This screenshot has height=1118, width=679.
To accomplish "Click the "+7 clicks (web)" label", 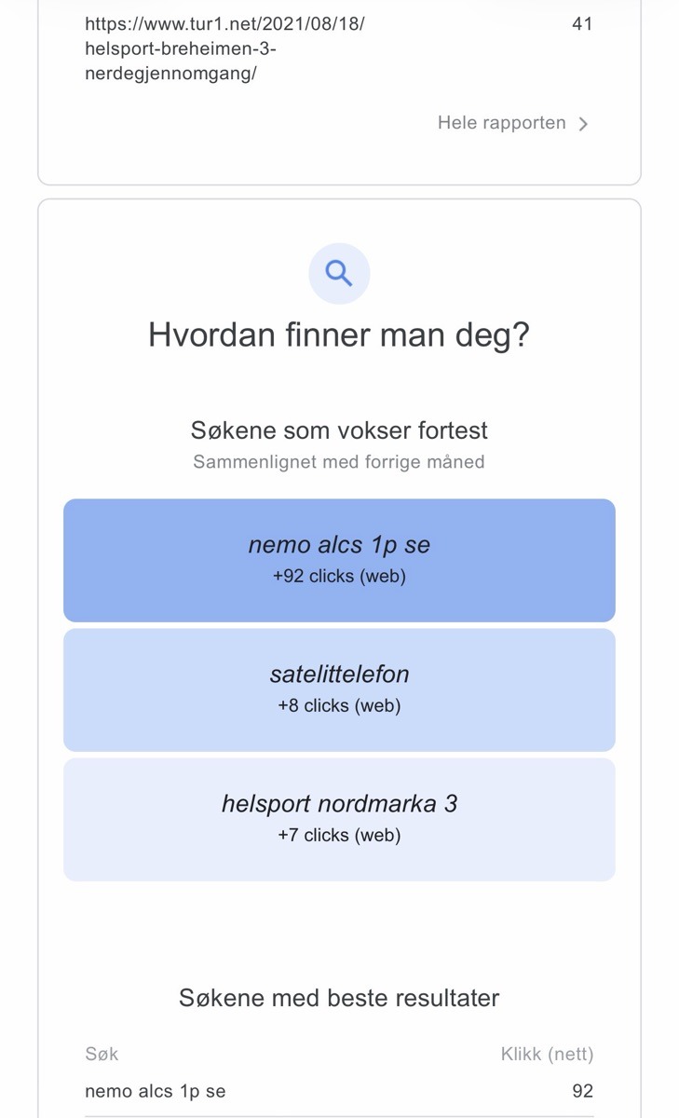I will coord(339,836).
